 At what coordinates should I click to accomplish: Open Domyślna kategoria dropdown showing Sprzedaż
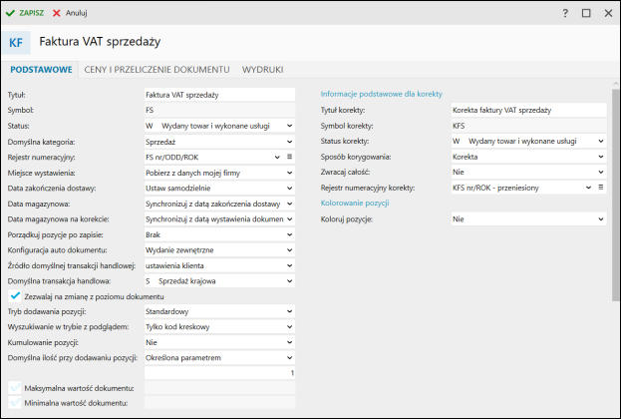click(220, 142)
